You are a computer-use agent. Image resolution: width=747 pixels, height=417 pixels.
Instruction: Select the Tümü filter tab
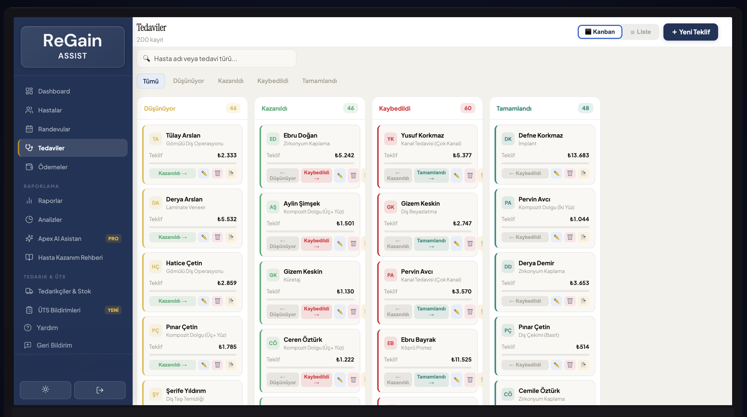pyautogui.click(x=151, y=81)
